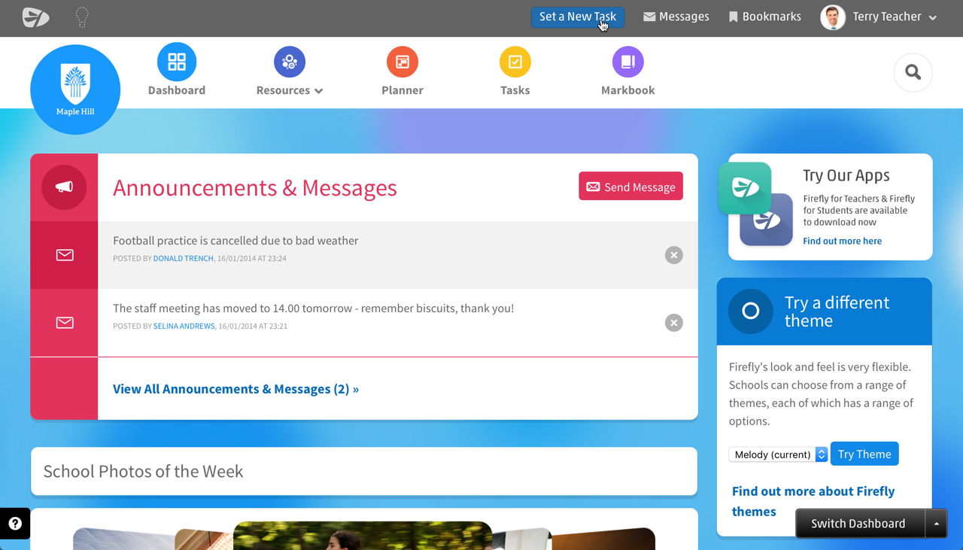
Task: Click the football practice cancelled message text
Action: (235, 241)
